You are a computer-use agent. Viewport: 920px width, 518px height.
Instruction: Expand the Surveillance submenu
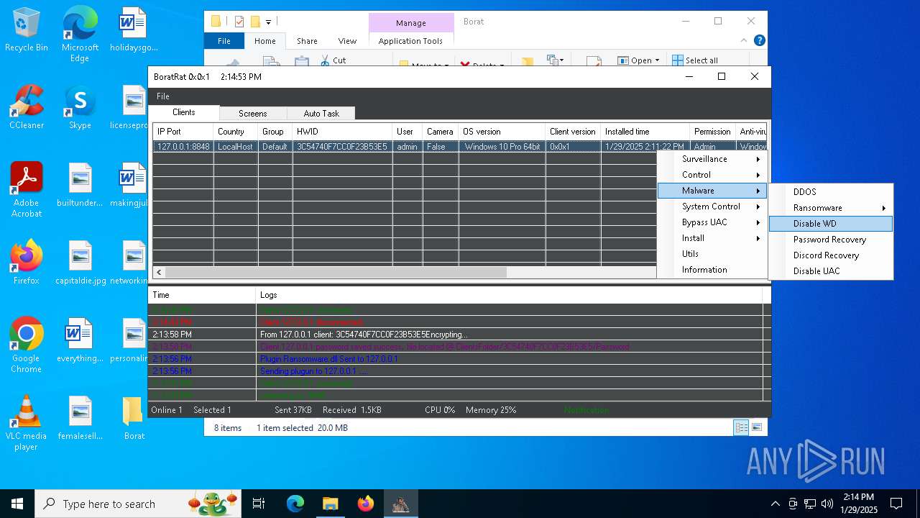[712, 159]
